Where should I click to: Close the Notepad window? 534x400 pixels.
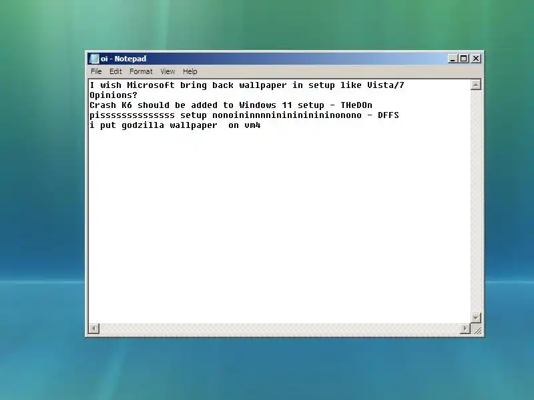[x=476, y=59]
